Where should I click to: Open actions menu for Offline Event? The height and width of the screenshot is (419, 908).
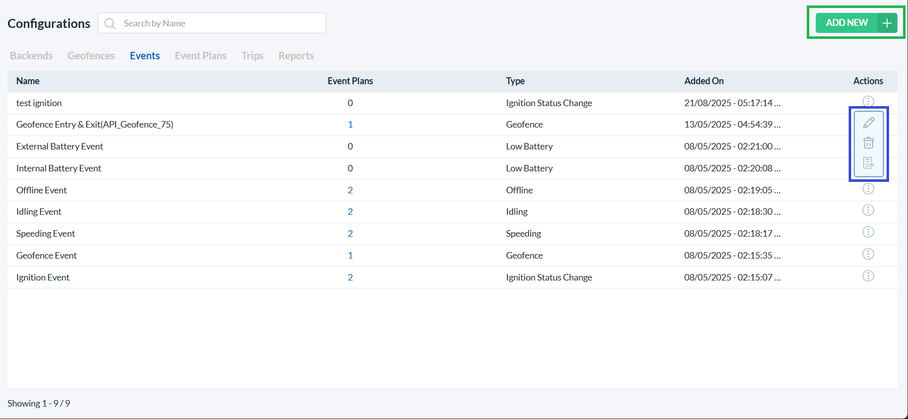[868, 189]
